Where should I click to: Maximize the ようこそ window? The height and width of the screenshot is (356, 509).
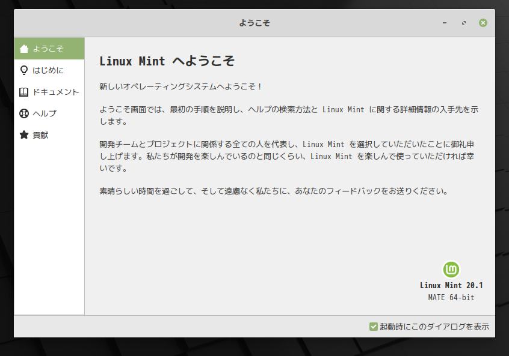click(x=464, y=23)
